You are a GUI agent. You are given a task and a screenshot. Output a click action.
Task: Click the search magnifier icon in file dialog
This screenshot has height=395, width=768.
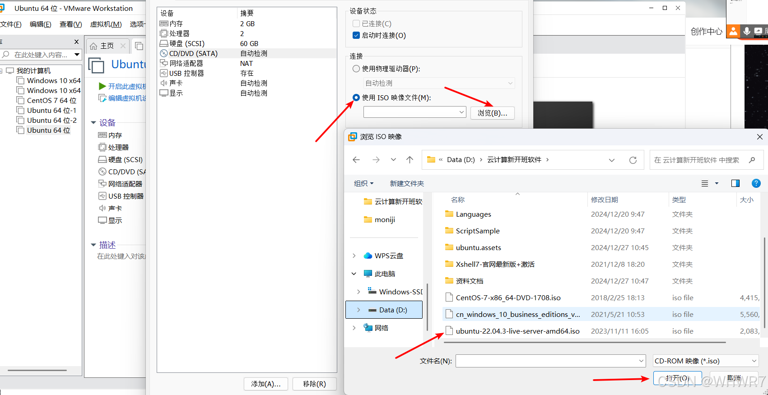(752, 160)
